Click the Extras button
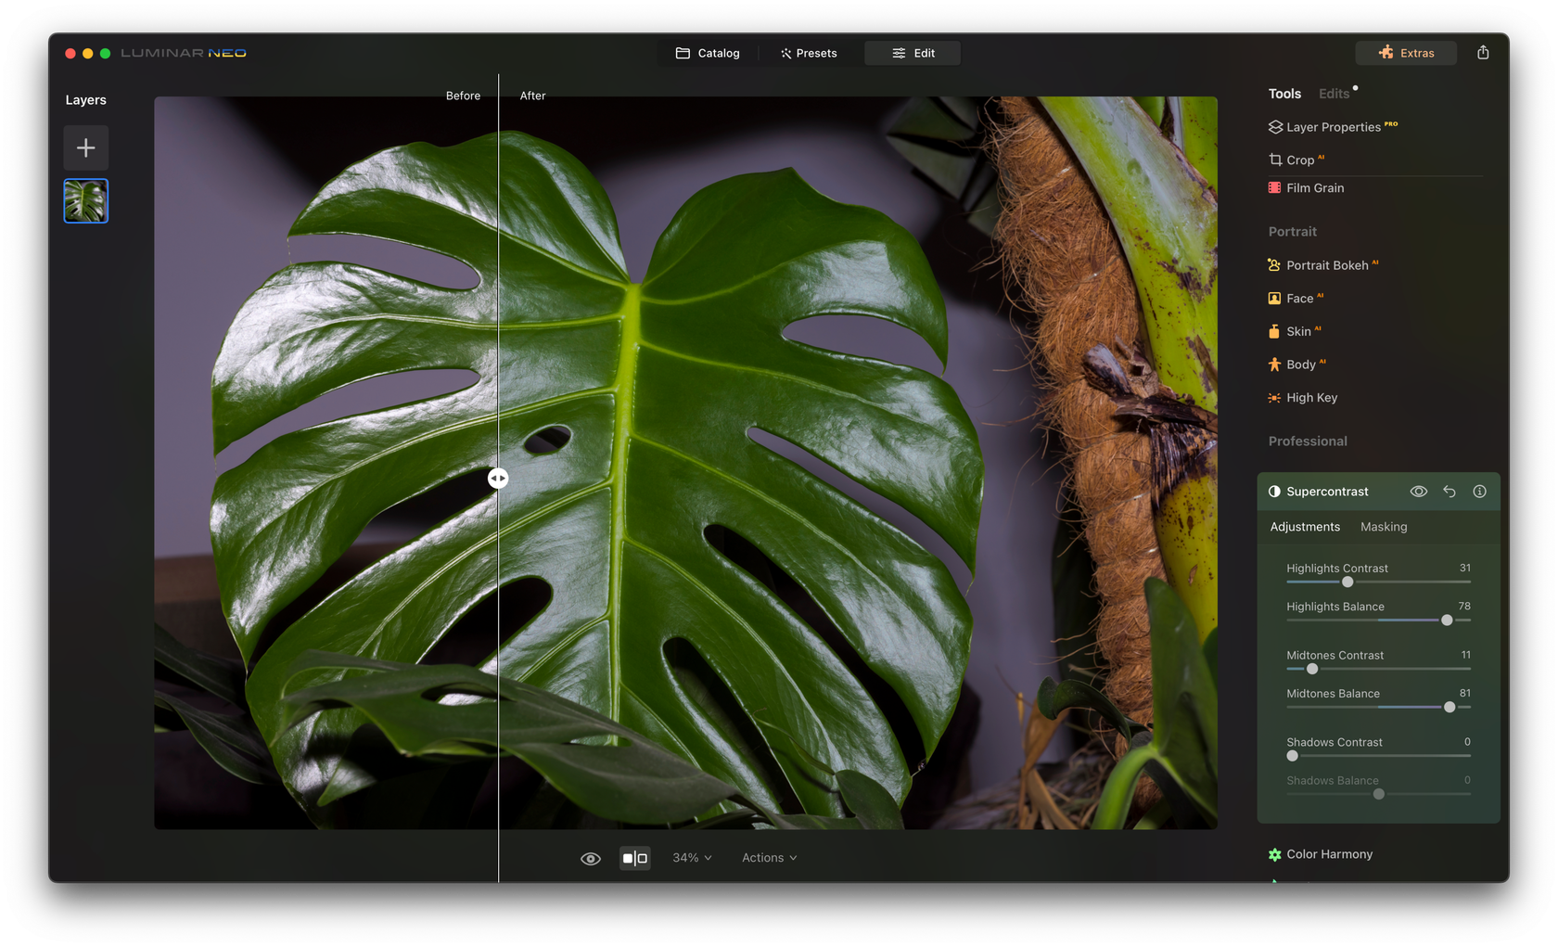Image resolution: width=1558 pixels, height=947 pixels. [x=1406, y=53]
